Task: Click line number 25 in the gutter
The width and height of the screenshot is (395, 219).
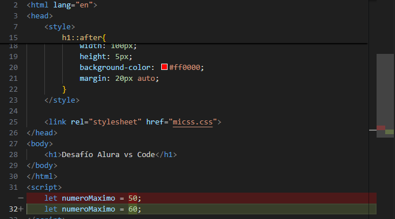Action: (13, 122)
